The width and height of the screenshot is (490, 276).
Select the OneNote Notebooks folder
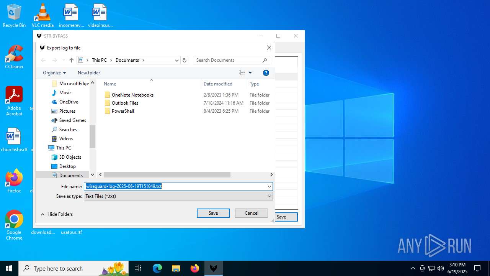coord(129,95)
